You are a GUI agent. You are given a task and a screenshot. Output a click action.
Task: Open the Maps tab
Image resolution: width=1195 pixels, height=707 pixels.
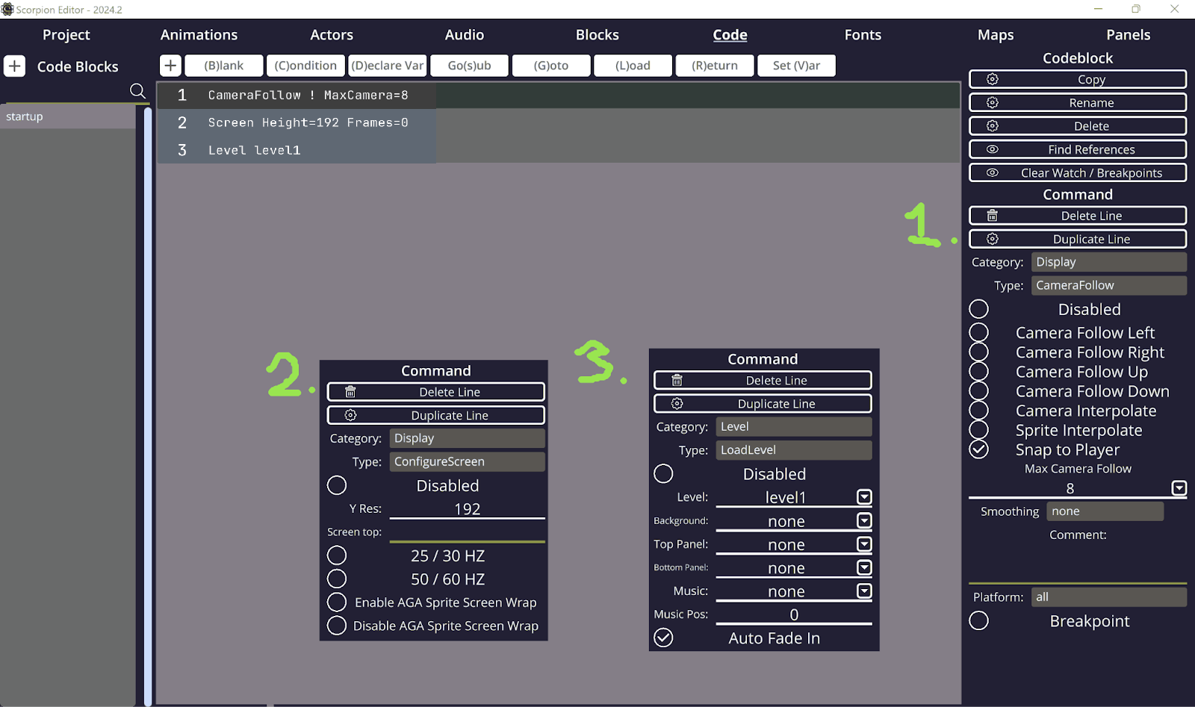[996, 35]
